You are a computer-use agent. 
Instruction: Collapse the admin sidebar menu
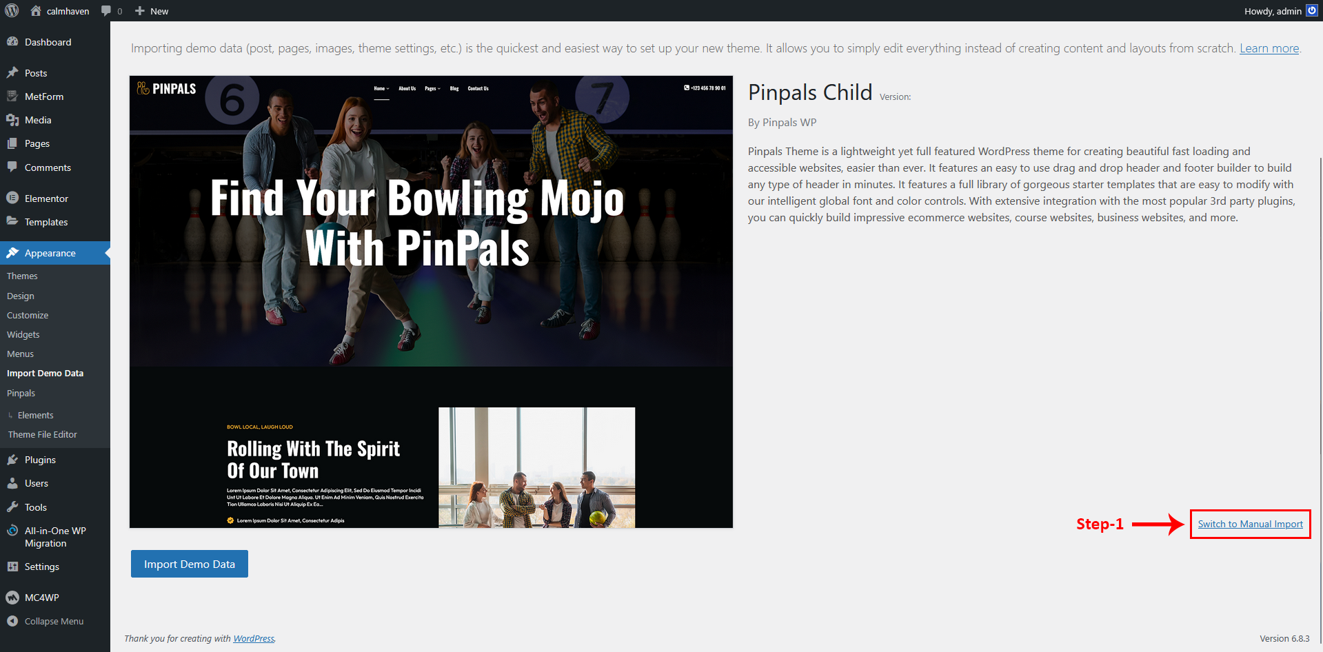[46, 621]
